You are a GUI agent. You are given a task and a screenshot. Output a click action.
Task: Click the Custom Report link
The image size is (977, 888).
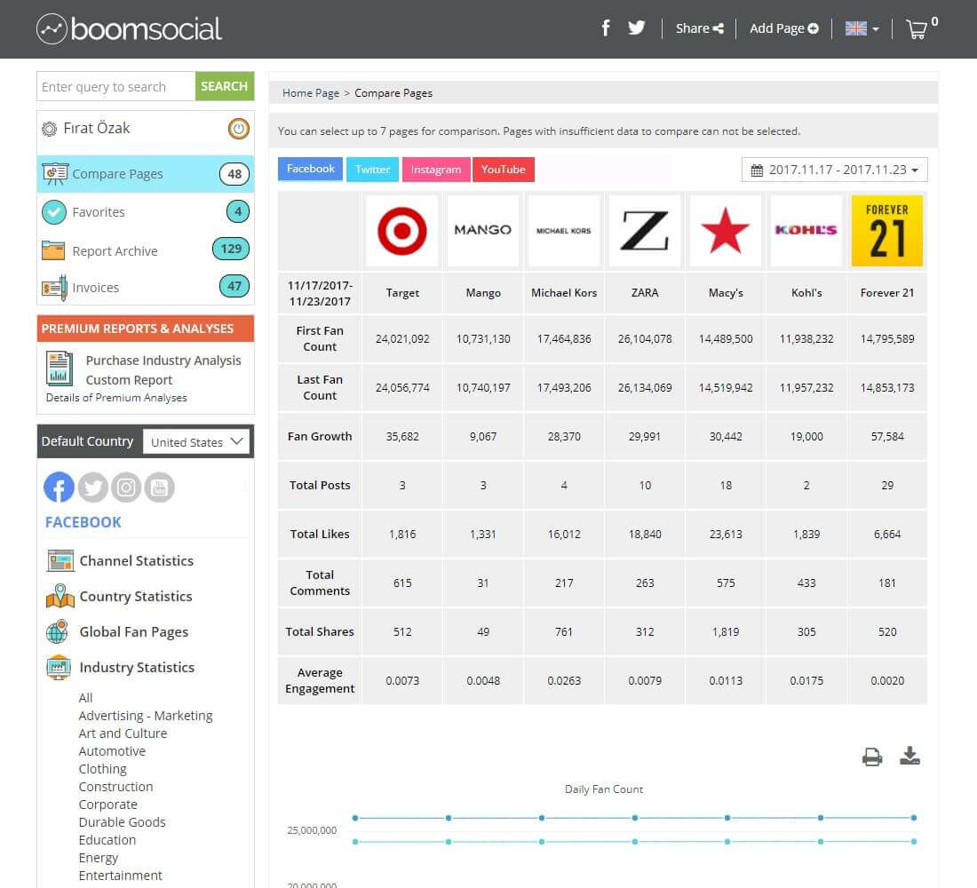click(129, 380)
